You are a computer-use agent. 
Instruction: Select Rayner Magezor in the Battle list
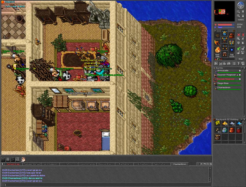[228, 75]
